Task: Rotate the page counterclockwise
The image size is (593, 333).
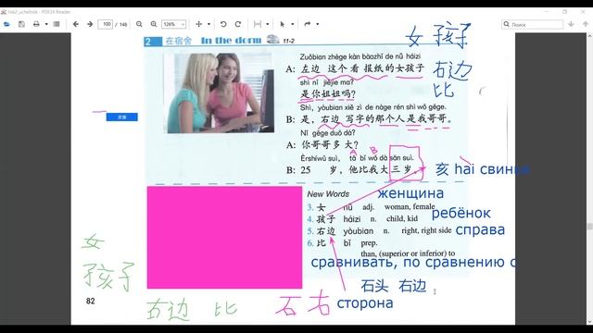Action: pos(223,24)
